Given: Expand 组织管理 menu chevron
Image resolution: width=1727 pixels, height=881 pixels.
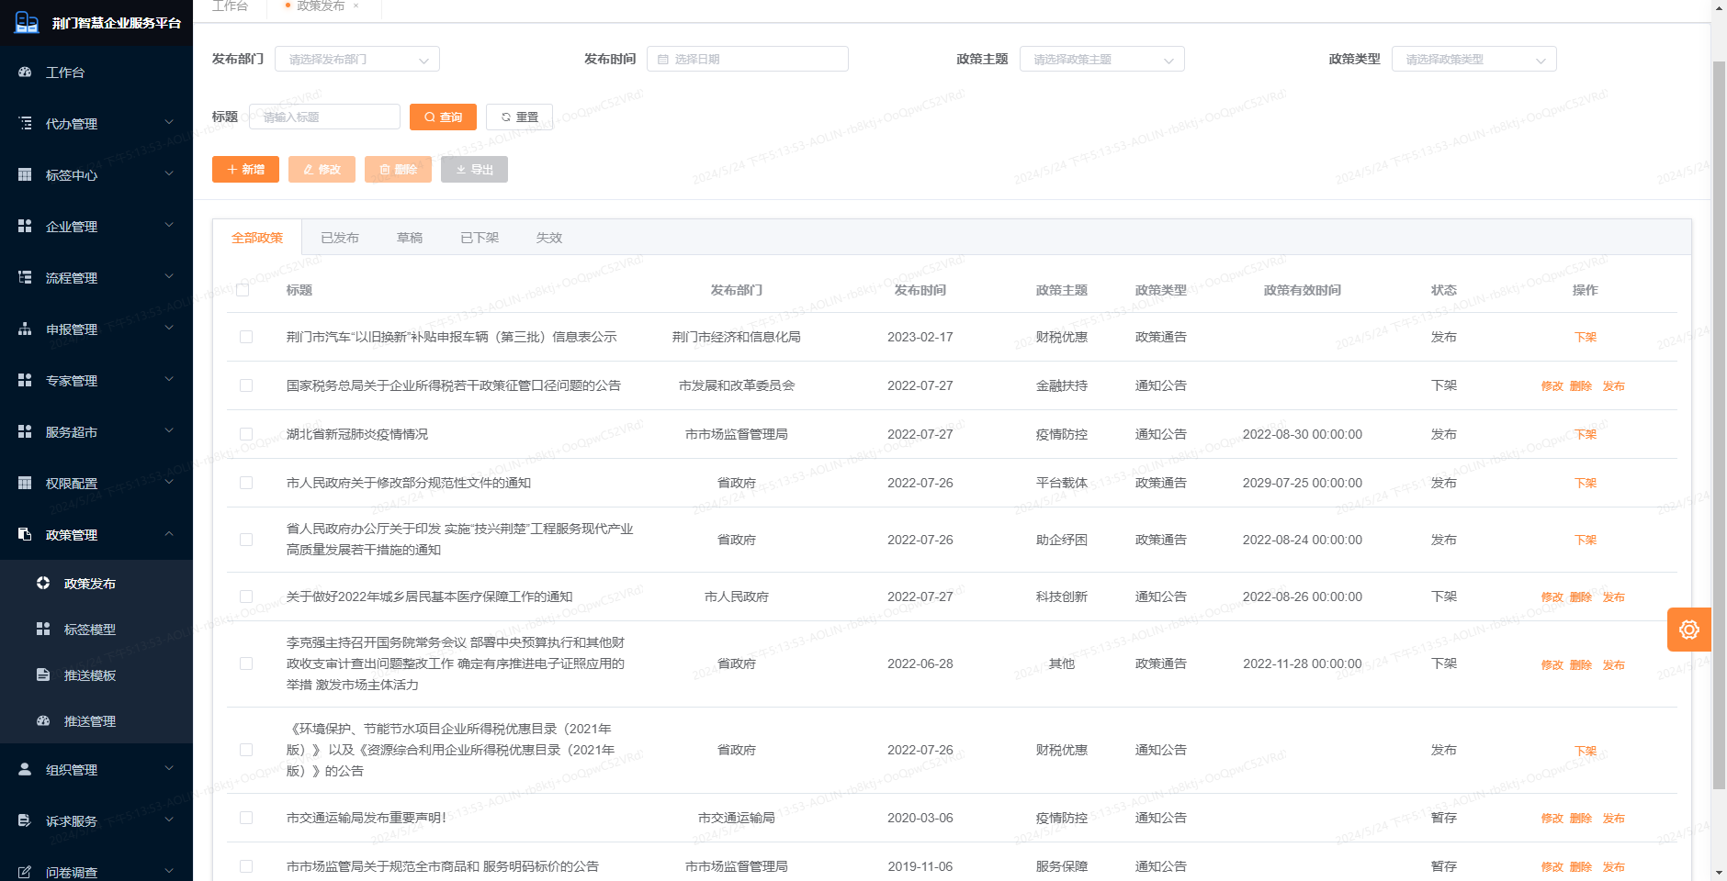Looking at the screenshot, I should [169, 768].
